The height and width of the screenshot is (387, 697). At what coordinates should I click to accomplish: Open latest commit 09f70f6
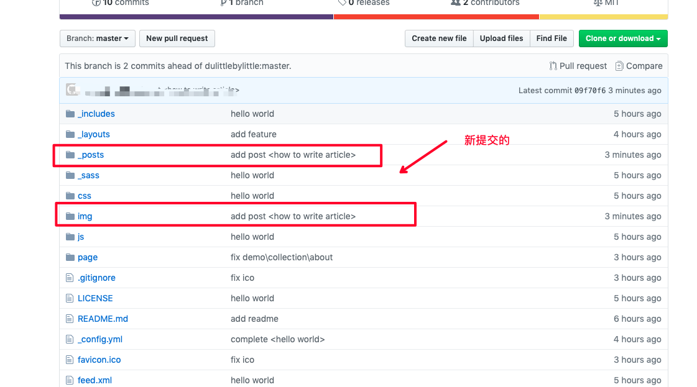click(588, 91)
